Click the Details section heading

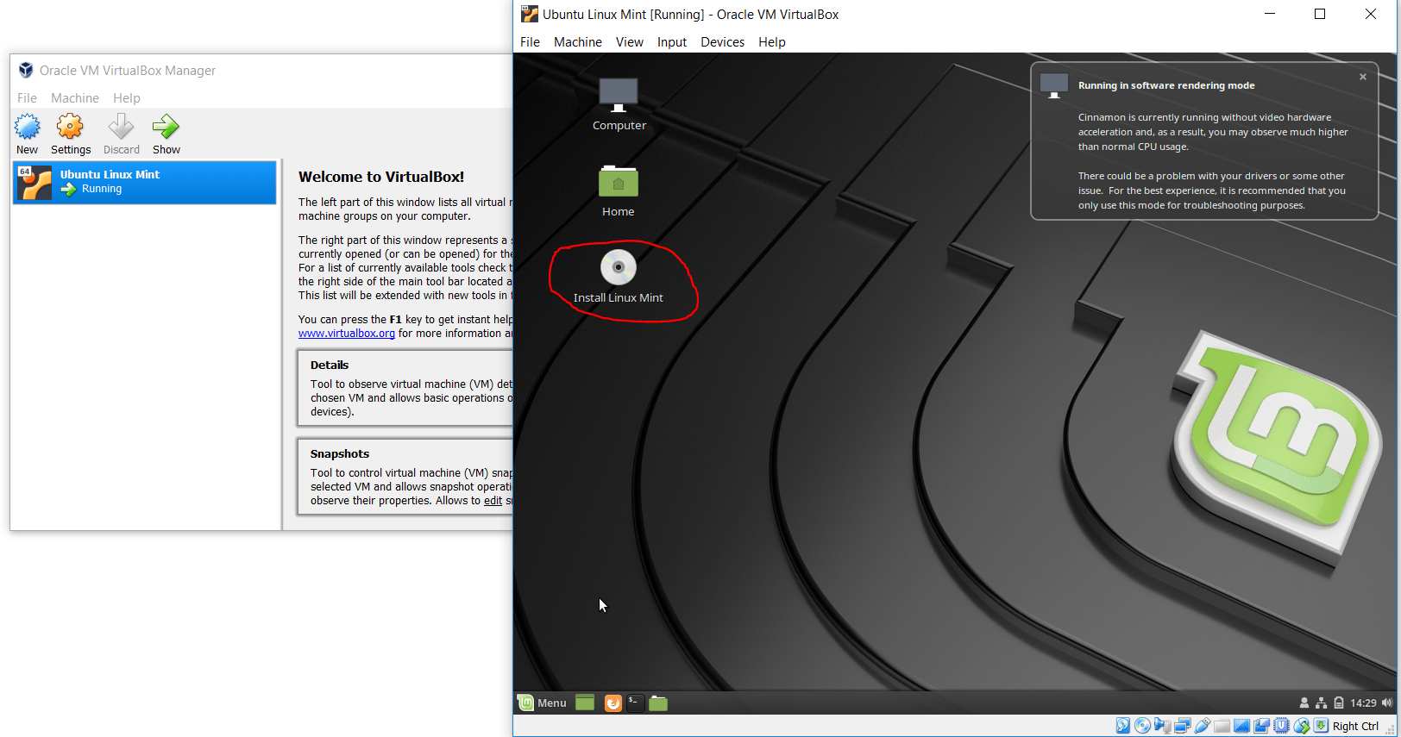(330, 365)
